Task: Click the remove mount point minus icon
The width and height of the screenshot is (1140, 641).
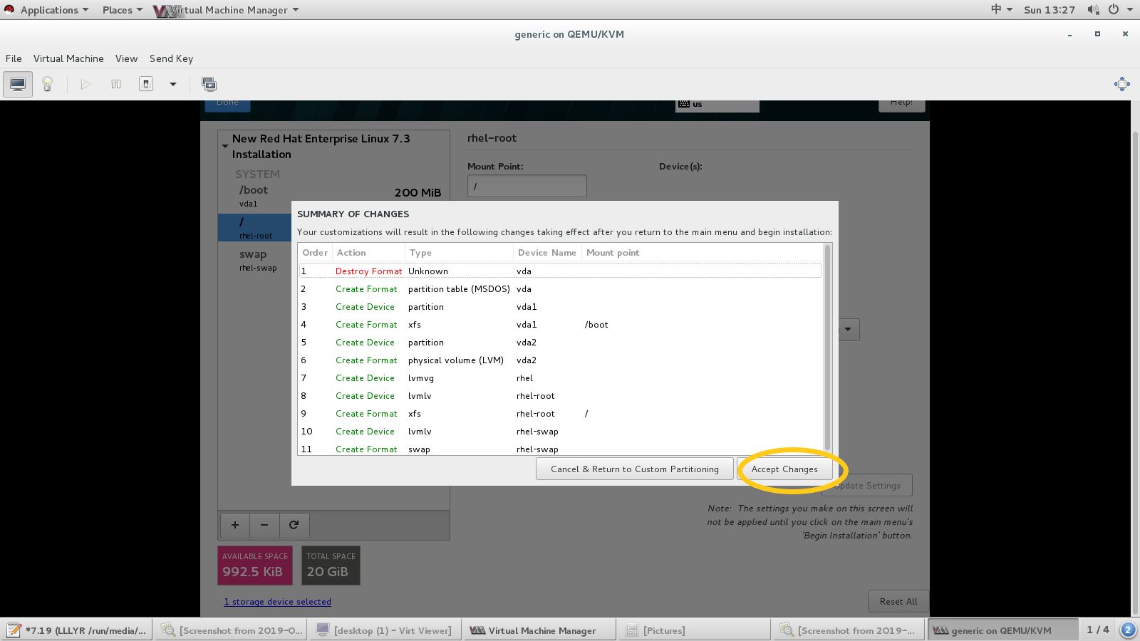Action: pyautogui.click(x=264, y=525)
